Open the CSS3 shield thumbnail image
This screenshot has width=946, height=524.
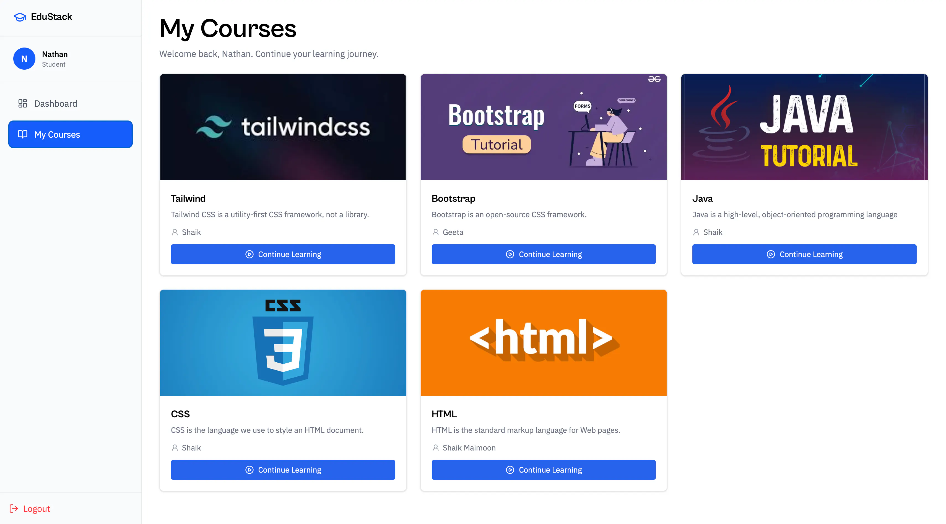click(283, 342)
